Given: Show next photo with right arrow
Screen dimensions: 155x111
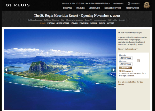Looking at the screenshot, I should (114, 70).
